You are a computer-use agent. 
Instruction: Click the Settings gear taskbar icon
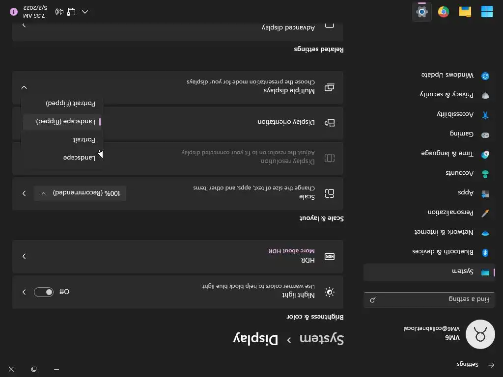(x=421, y=12)
